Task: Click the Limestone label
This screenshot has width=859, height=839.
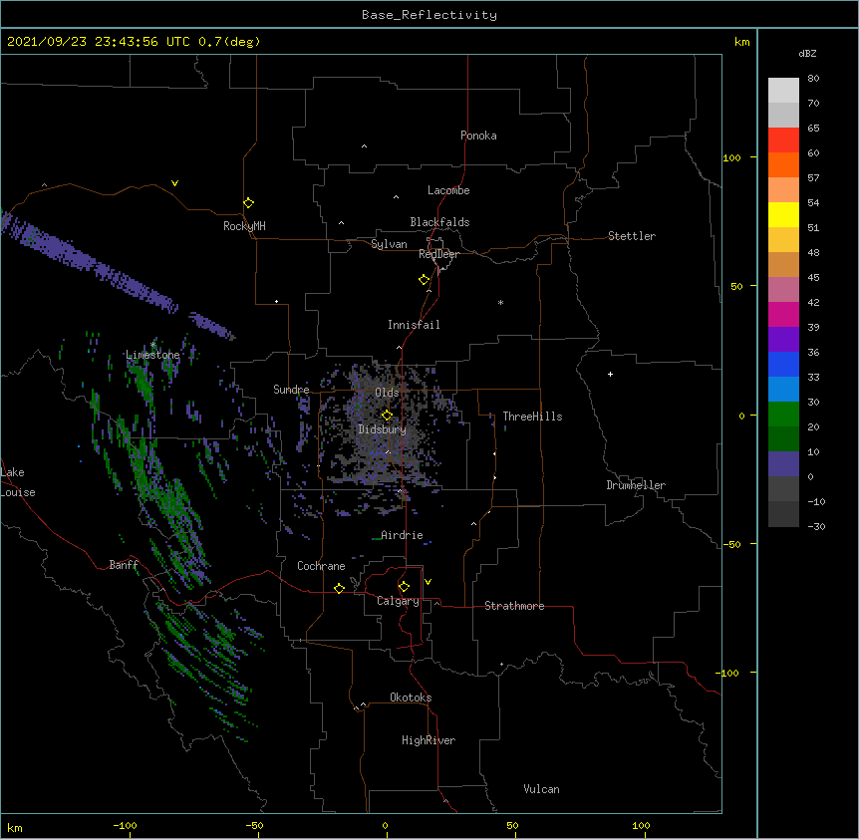Action: pos(152,355)
